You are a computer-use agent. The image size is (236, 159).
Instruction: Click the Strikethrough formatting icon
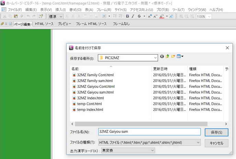click(x=139, y=16)
